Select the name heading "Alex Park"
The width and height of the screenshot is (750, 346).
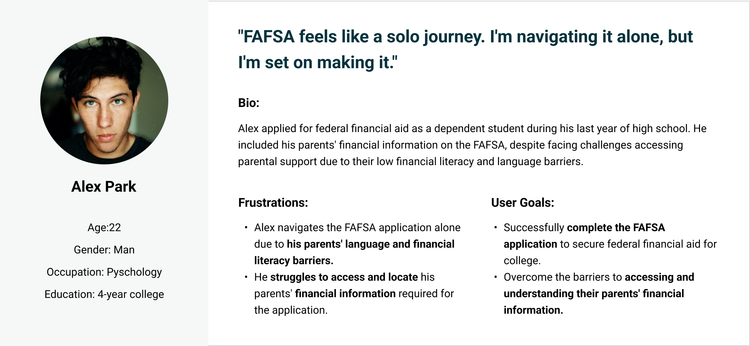click(104, 187)
